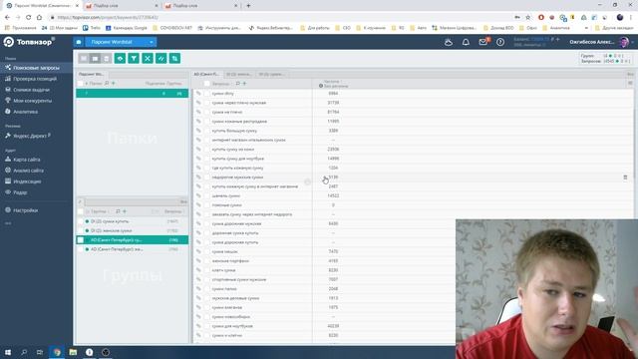This screenshot has height=359, width=638.
Task: Click the plus icon in the Группы header
Action: [x=125, y=211]
